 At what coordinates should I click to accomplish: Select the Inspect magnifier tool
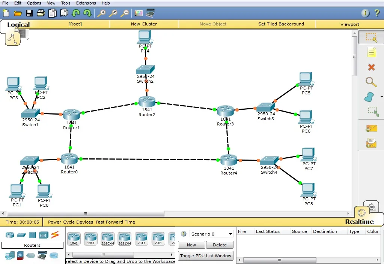click(x=371, y=82)
